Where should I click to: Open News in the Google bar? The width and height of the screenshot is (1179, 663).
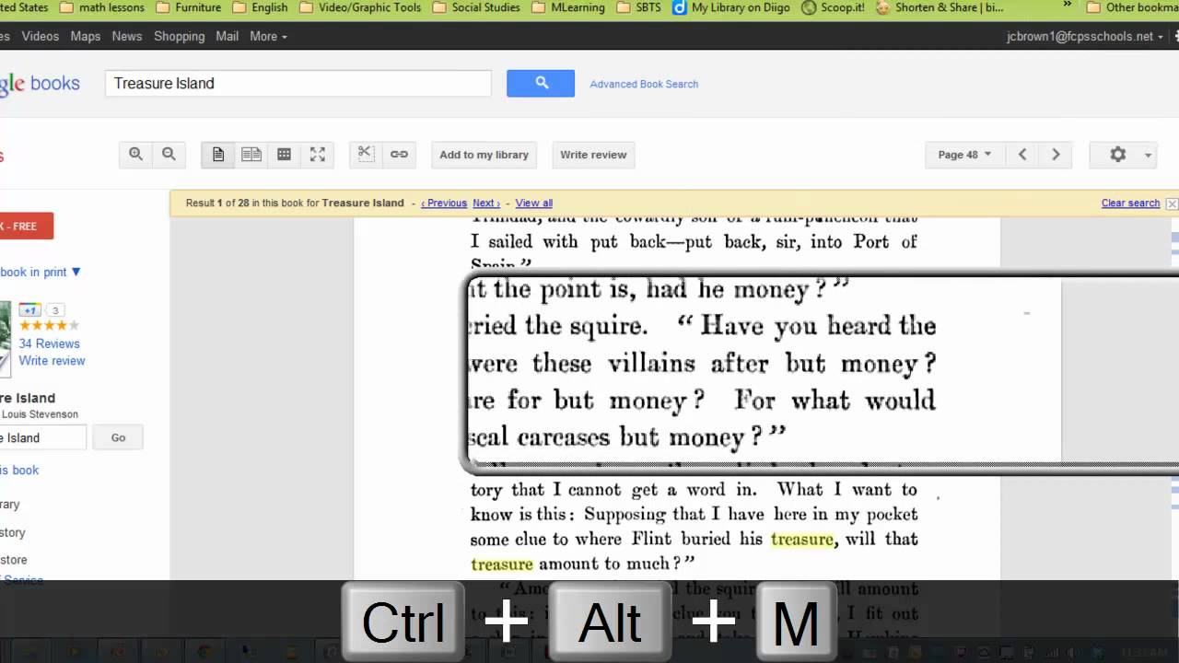127,36
